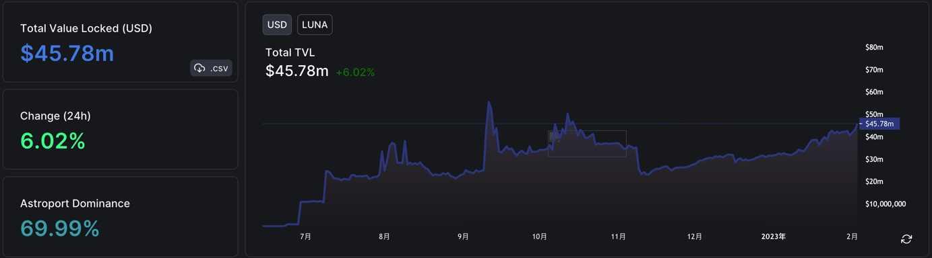Click the 2月 x-axis label
Screen dimensions: 932x258
[x=852, y=236]
